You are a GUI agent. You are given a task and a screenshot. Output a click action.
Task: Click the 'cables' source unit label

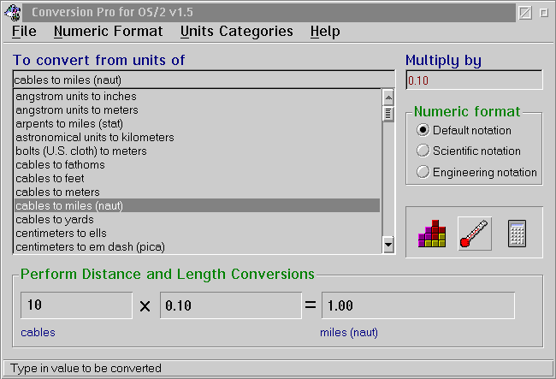point(38,333)
